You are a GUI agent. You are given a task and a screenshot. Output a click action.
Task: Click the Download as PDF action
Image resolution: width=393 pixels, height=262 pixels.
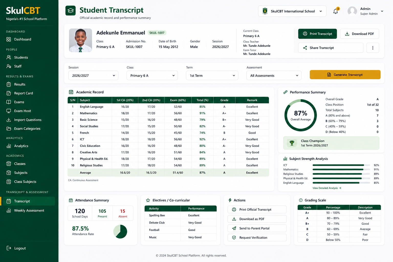pyautogui.click(x=257, y=219)
